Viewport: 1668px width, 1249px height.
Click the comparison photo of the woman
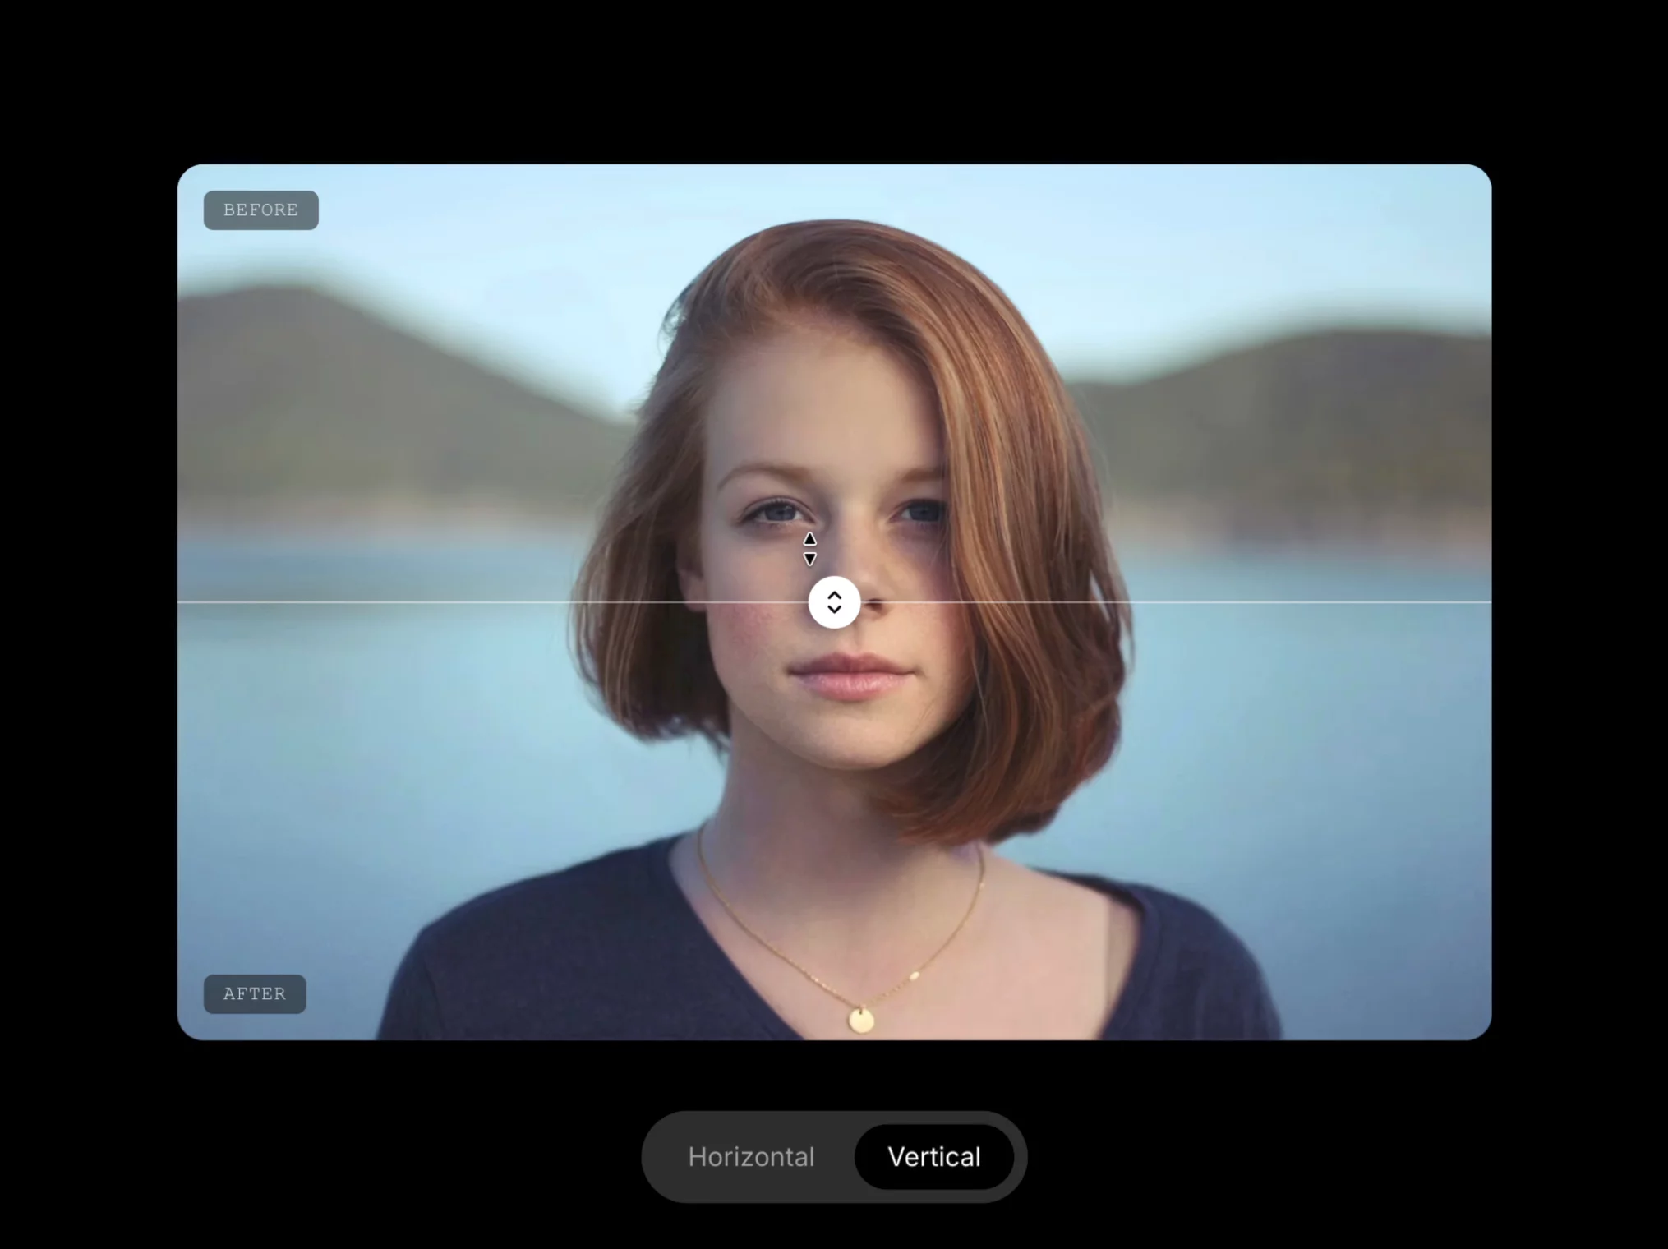834,602
